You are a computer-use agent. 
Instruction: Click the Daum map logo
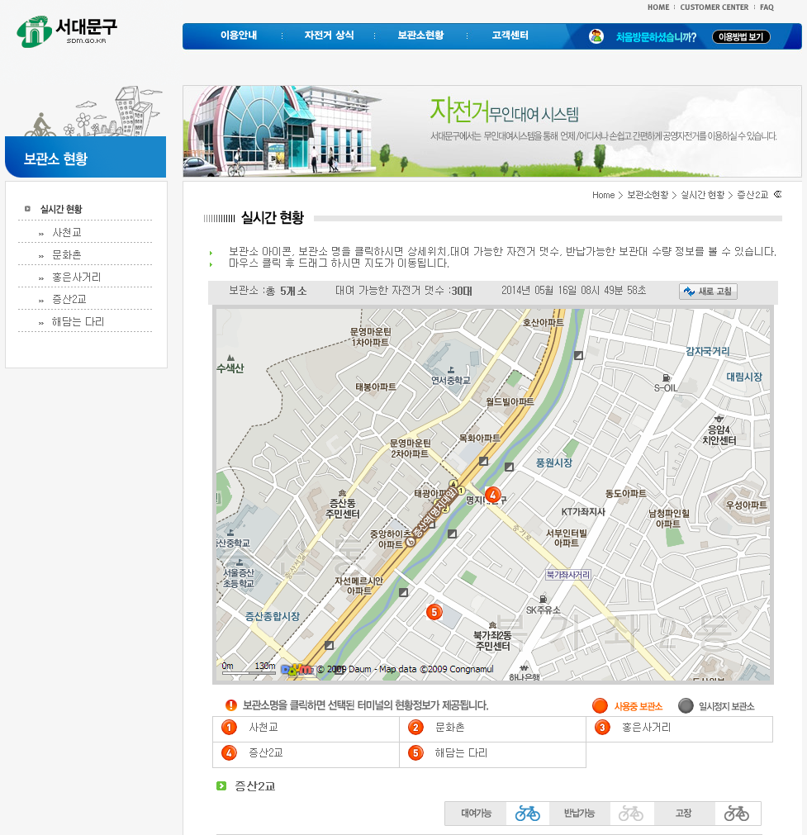point(297,670)
